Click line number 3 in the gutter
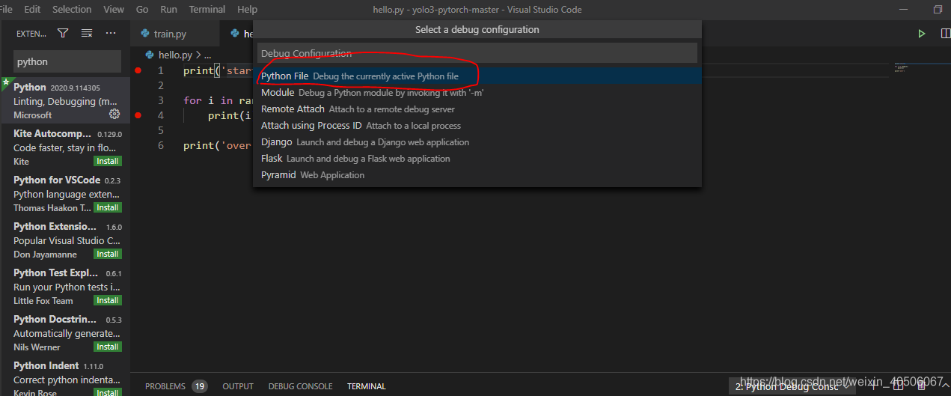951x396 pixels. [x=160, y=100]
